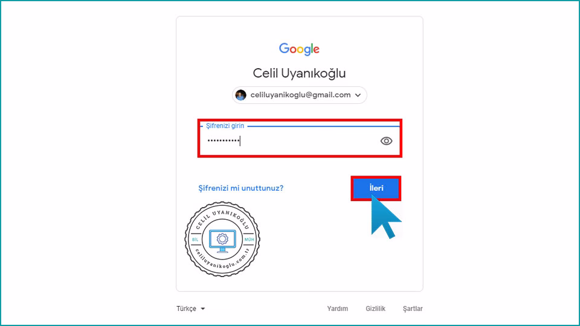Open the Şartlar link
Image resolution: width=580 pixels, height=326 pixels.
click(x=413, y=308)
